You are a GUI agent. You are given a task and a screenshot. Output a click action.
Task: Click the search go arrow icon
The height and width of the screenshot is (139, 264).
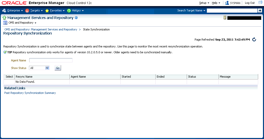(x=260, y=11)
